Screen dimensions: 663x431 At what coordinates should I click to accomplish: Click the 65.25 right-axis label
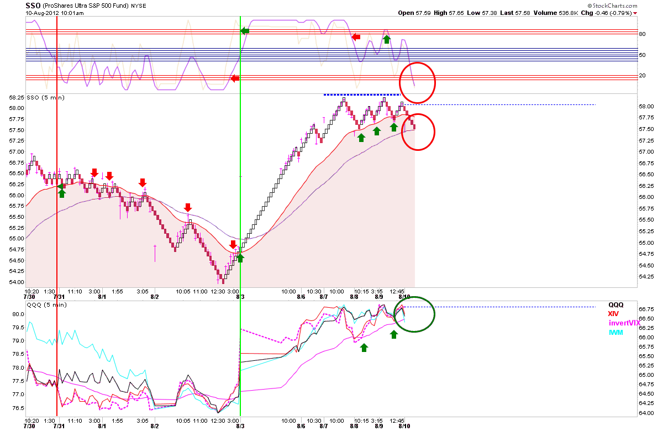pos(646,365)
